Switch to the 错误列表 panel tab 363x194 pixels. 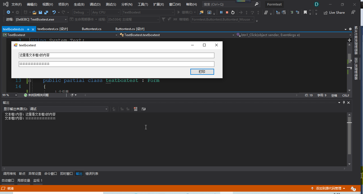(92, 173)
